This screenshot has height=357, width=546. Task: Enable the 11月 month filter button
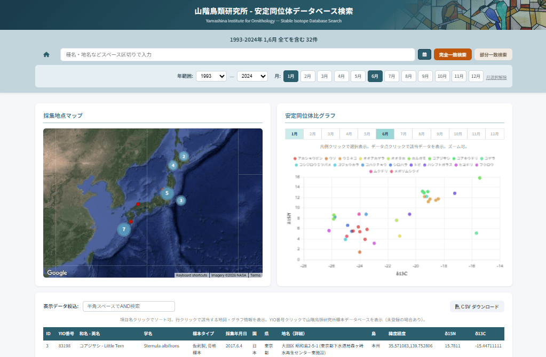click(x=459, y=76)
